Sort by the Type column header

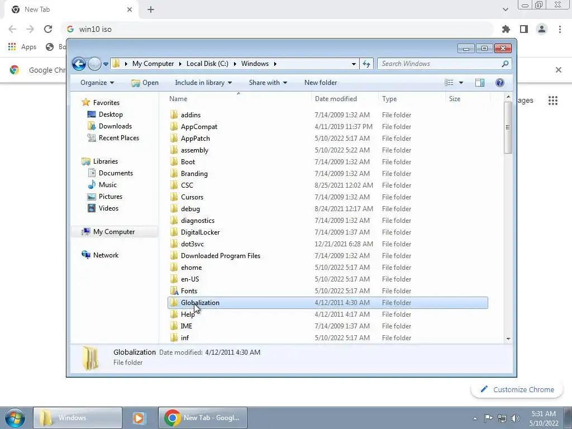point(389,99)
